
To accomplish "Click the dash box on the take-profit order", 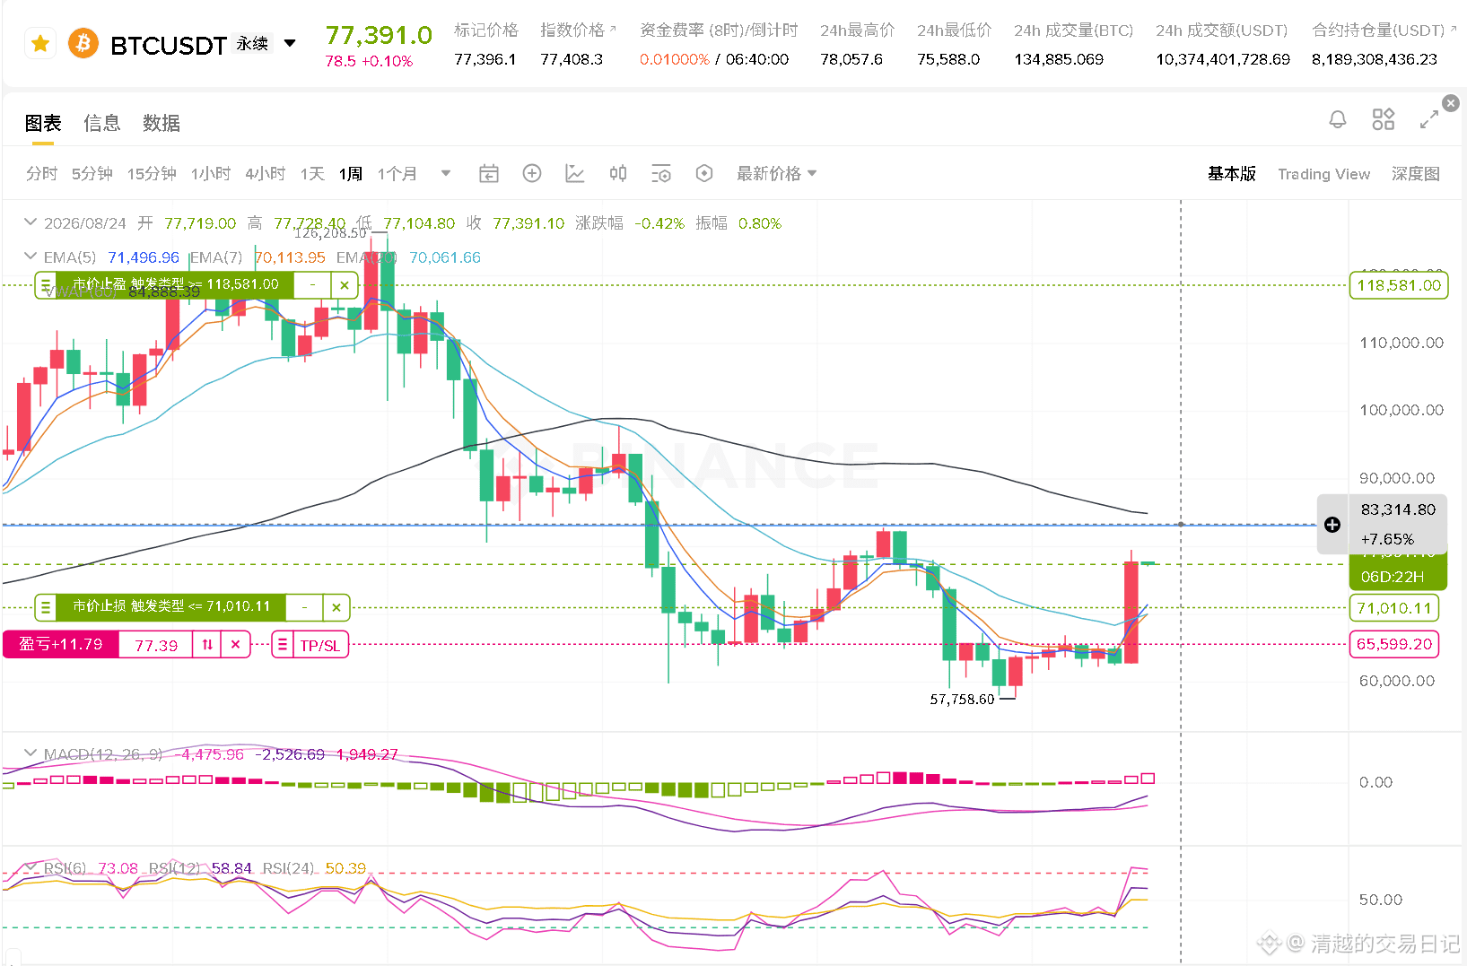I will tap(312, 285).
